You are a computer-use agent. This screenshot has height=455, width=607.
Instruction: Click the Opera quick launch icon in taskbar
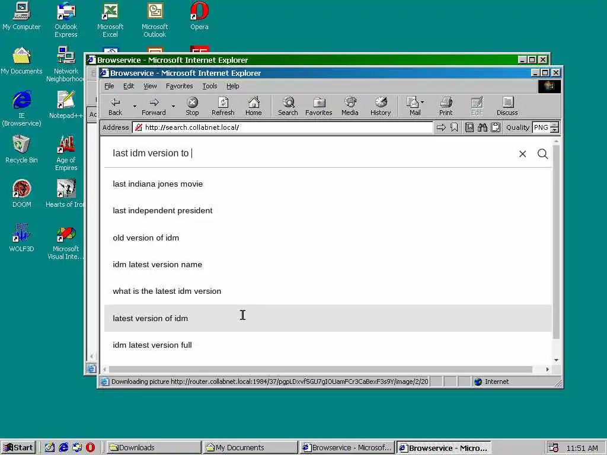[x=90, y=448]
